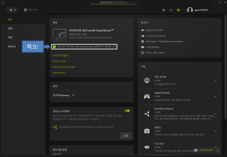Expand the ANSEL feature chevron
This screenshot has height=157, width=227.
tap(216, 131)
